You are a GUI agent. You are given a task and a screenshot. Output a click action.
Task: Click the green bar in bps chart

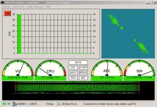click(x=19, y=34)
